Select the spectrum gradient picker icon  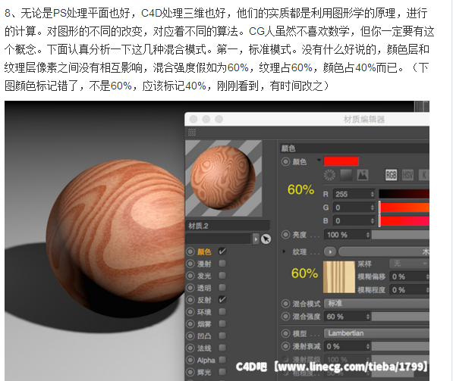pos(346,175)
